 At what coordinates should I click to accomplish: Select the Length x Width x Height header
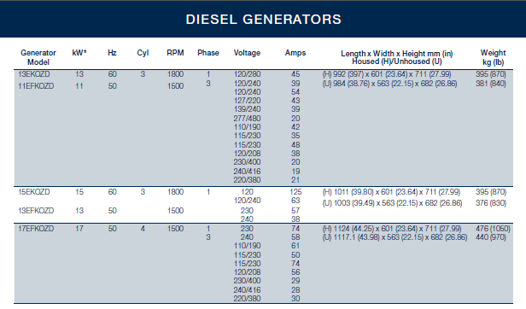click(397, 57)
